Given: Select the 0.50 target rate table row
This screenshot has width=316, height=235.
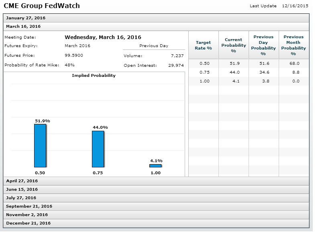Looking at the screenshot, I should pyautogui.click(x=249, y=64).
